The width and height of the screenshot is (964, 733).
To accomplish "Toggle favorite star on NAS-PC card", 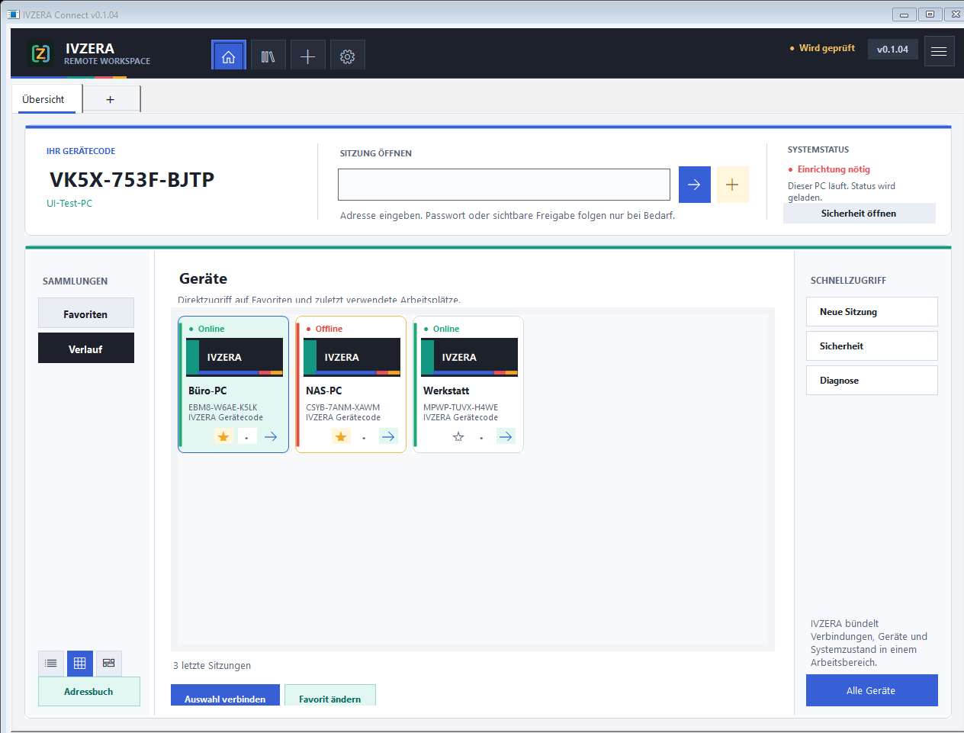I will [341, 436].
